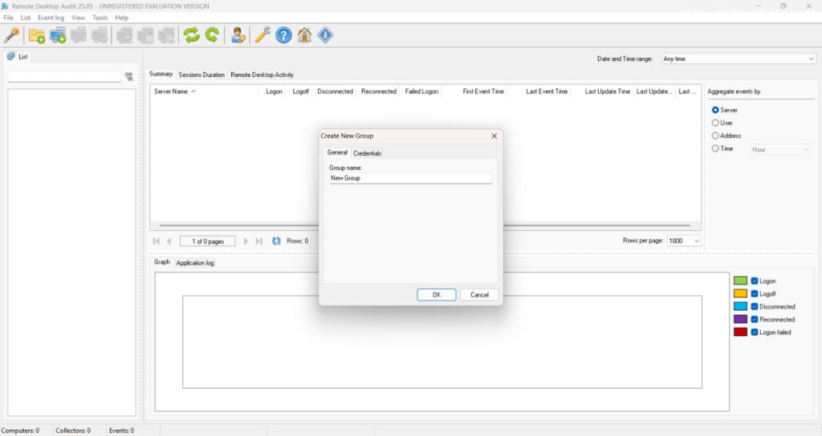Open the Event log menu
The height and width of the screenshot is (436, 822).
click(x=51, y=18)
